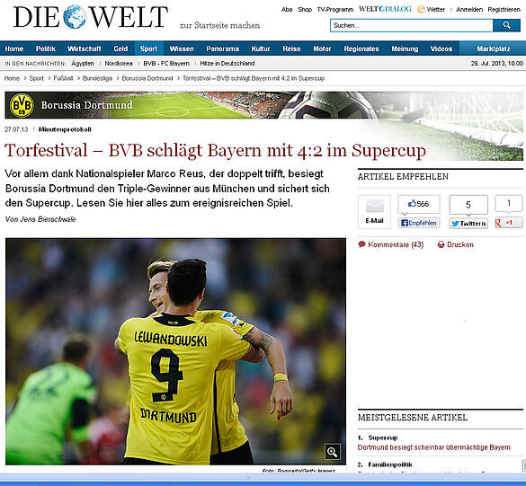Open the Reise section

pyautogui.click(x=291, y=49)
